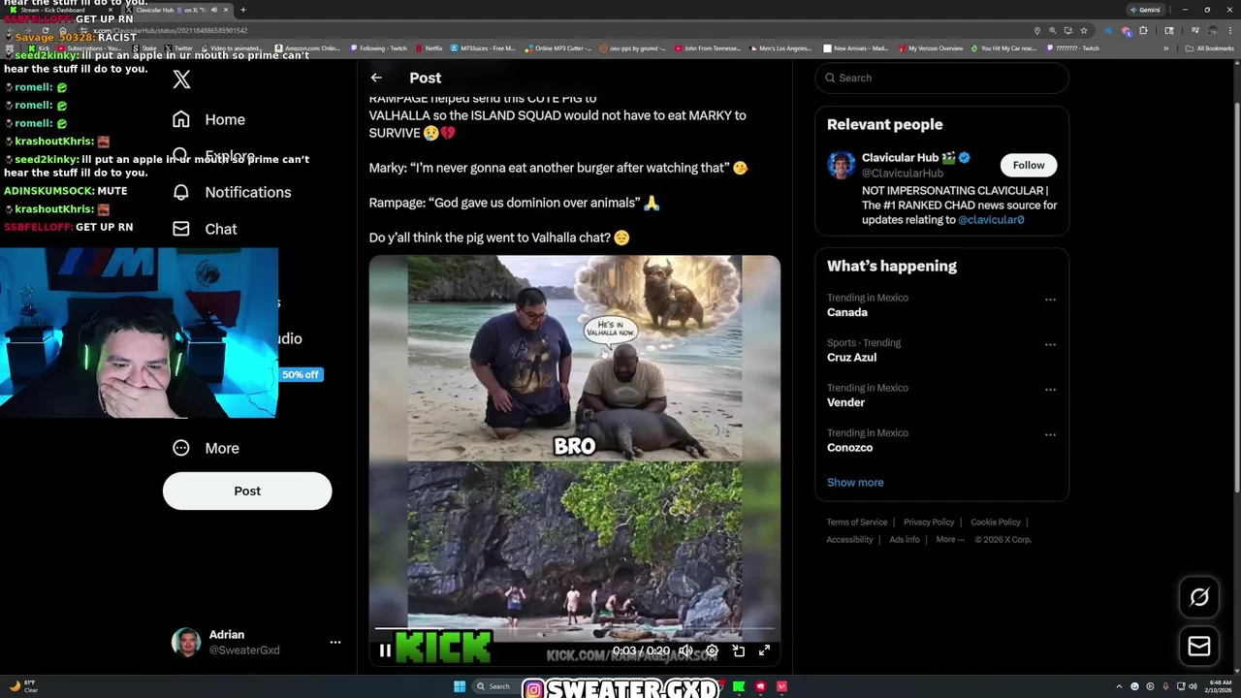Viewport: 1241px width, 698px height.
Task: Open the Netflix bookmark
Action: (x=429, y=48)
